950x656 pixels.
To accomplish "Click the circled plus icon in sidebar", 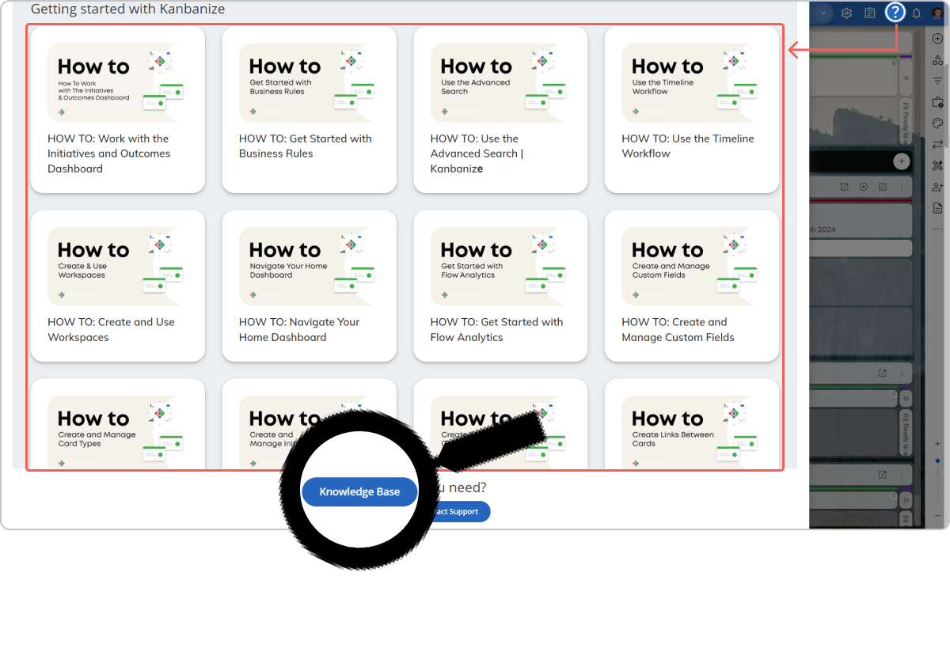I will pyautogui.click(x=938, y=39).
